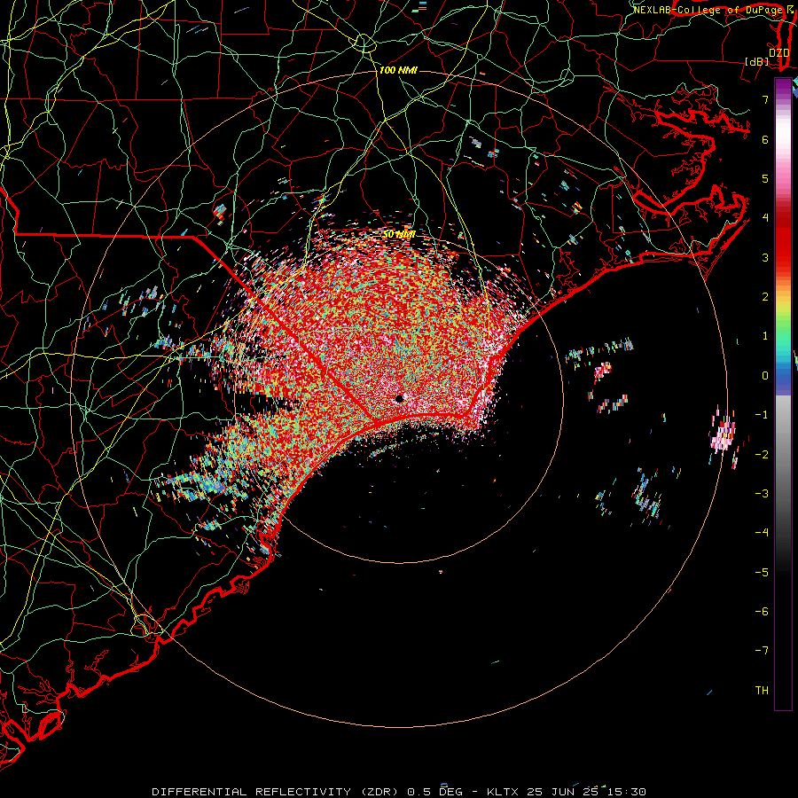Click the "0.5 DEG" elevation text in caption
Image resolution: width=798 pixels, height=798 pixels.
pos(434,792)
